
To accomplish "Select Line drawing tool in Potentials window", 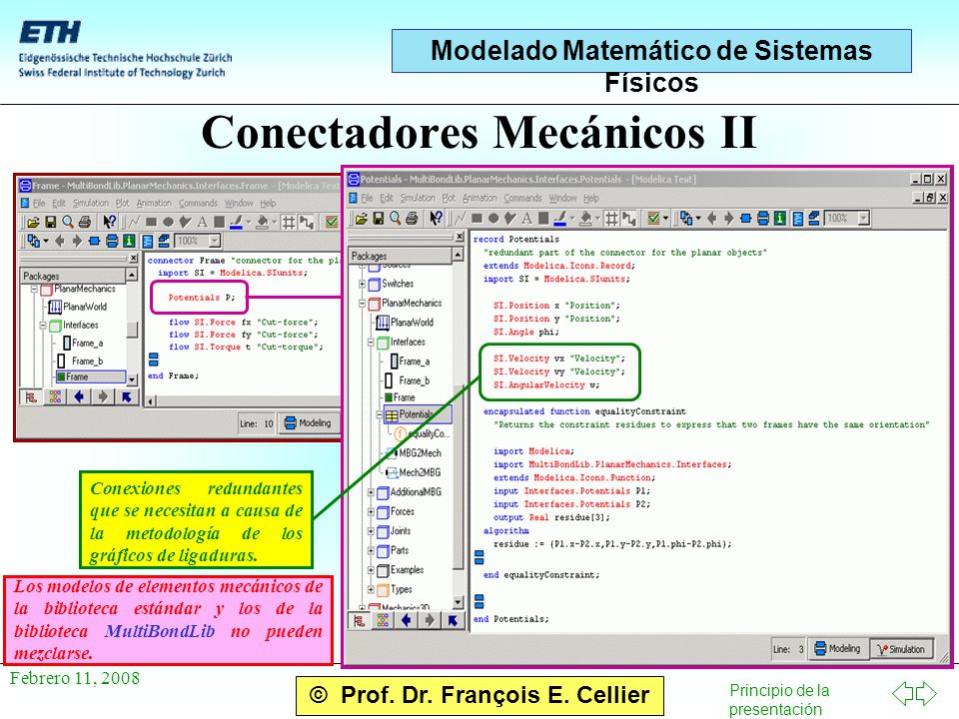I will [460, 219].
